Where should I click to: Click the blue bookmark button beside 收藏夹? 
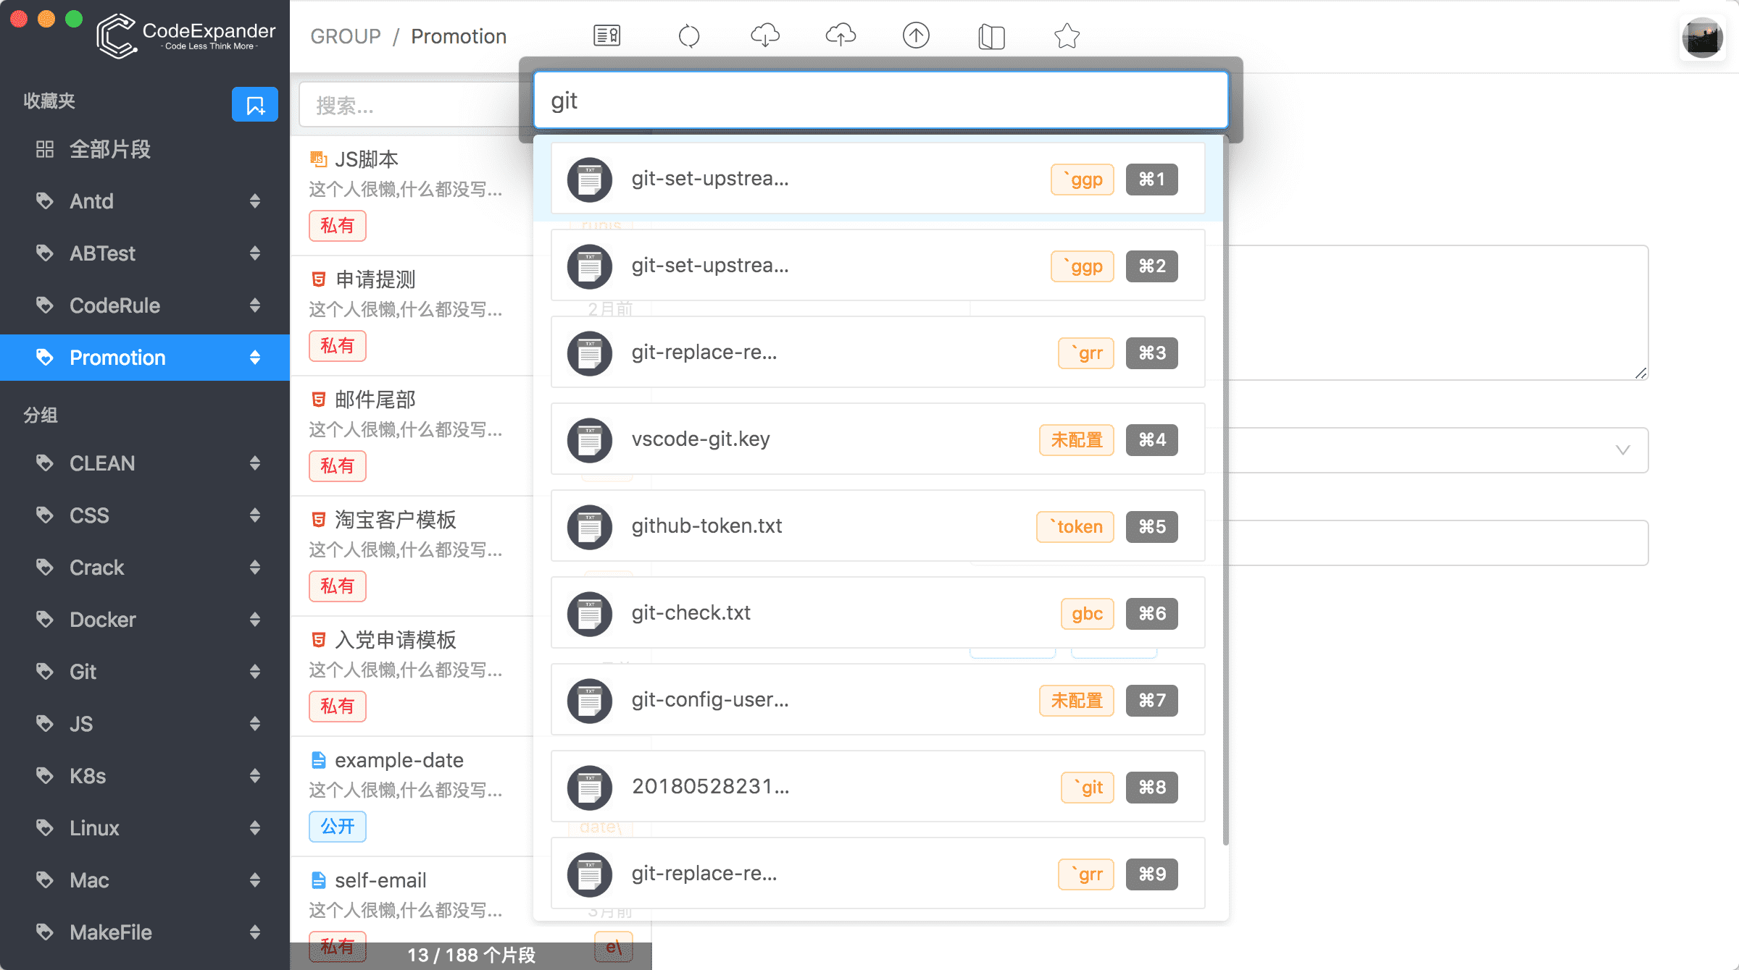254,104
